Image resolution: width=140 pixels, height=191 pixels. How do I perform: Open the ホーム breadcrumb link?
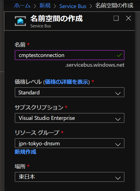22,6
